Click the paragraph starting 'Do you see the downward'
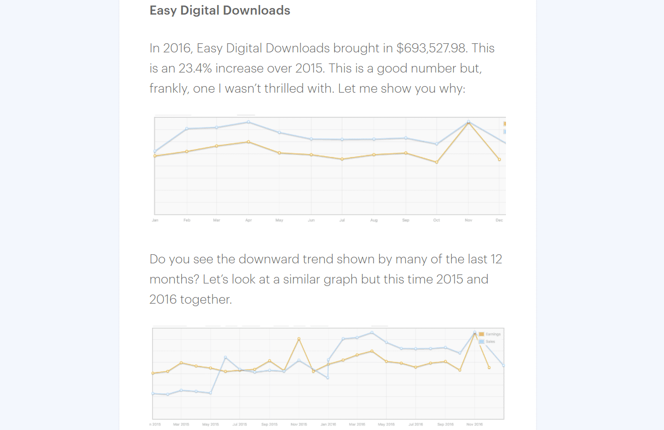This screenshot has height=430, width=664. tap(326, 279)
